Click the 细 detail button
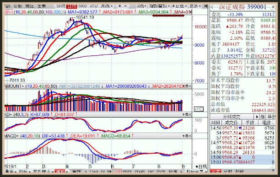 263,117
